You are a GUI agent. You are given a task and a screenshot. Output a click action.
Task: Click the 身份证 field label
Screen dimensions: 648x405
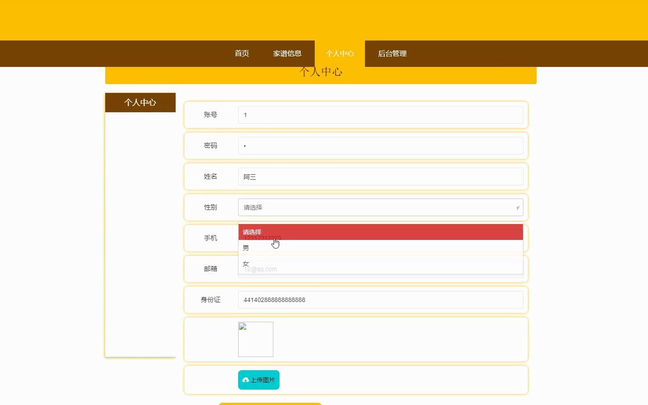tap(210, 299)
